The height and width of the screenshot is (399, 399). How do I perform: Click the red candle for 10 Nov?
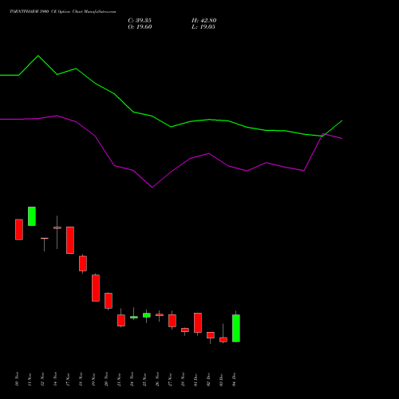[x=19, y=230]
